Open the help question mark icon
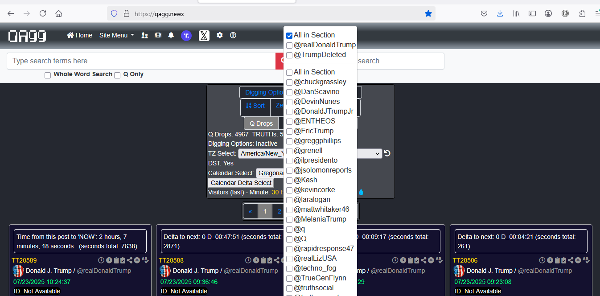 click(x=233, y=35)
